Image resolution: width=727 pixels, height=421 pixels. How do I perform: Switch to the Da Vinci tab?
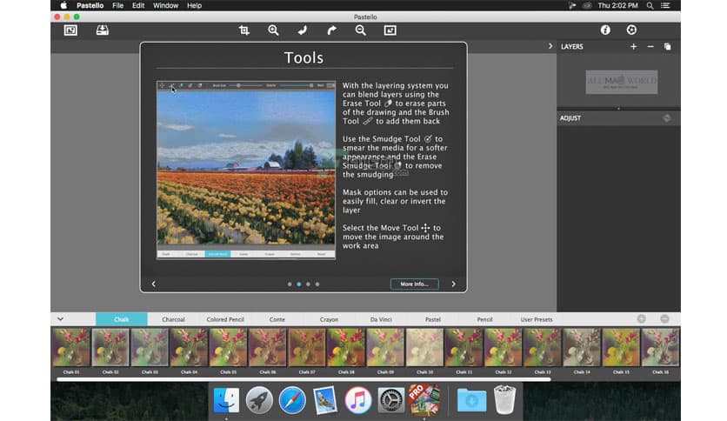pos(381,319)
